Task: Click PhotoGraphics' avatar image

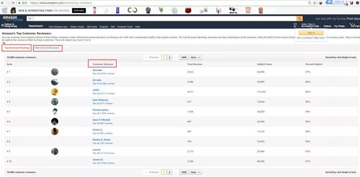Action: click(55, 112)
